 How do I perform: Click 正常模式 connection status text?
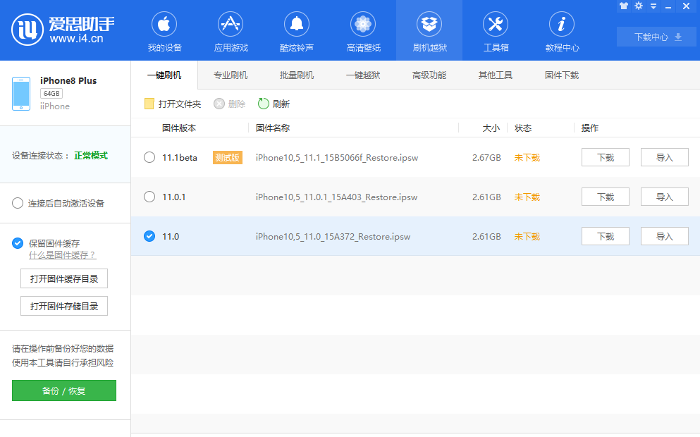(91, 155)
